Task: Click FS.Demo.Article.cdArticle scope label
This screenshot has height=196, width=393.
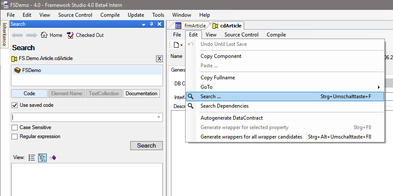Action: tap(46, 58)
